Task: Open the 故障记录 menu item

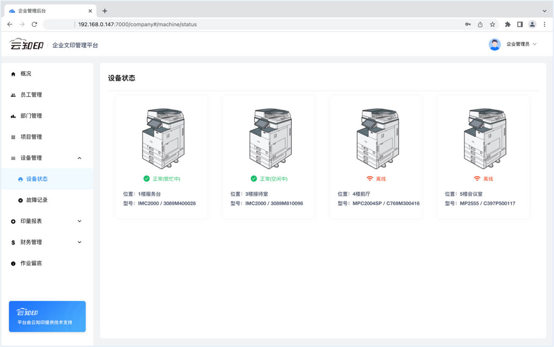Action: (37, 200)
